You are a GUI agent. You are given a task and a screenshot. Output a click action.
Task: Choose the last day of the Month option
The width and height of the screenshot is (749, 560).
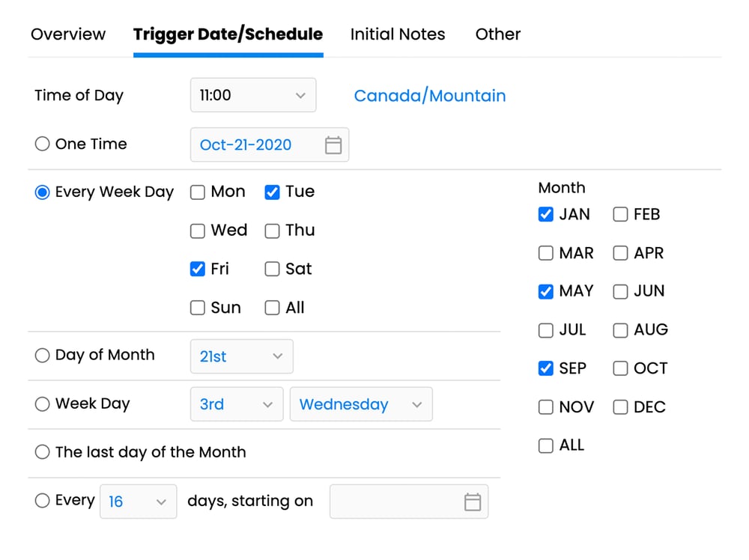pyautogui.click(x=43, y=452)
